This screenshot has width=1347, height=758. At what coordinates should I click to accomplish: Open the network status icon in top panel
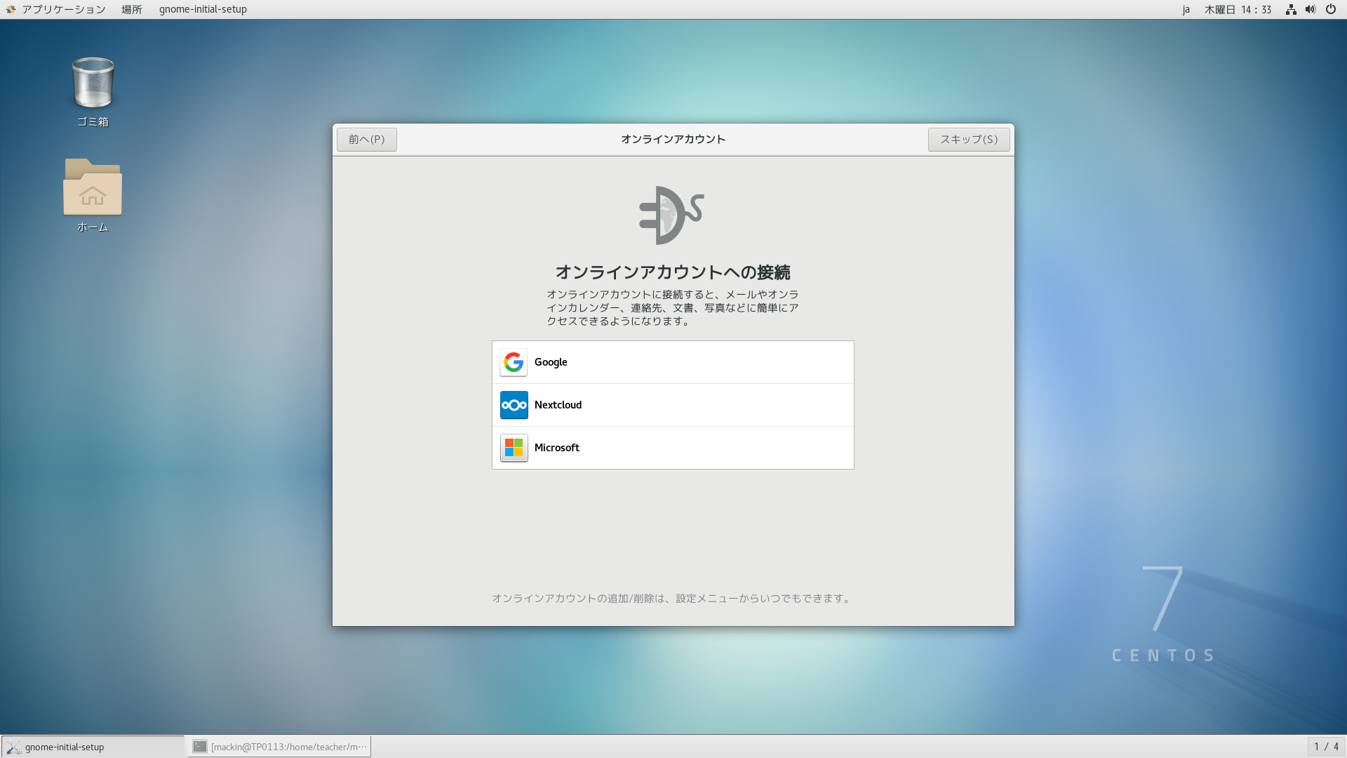coord(1291,9)
